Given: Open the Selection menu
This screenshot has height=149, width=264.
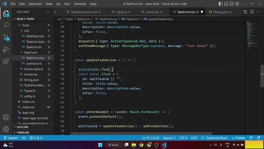Looking at the screenshot, I should (35, 4).
